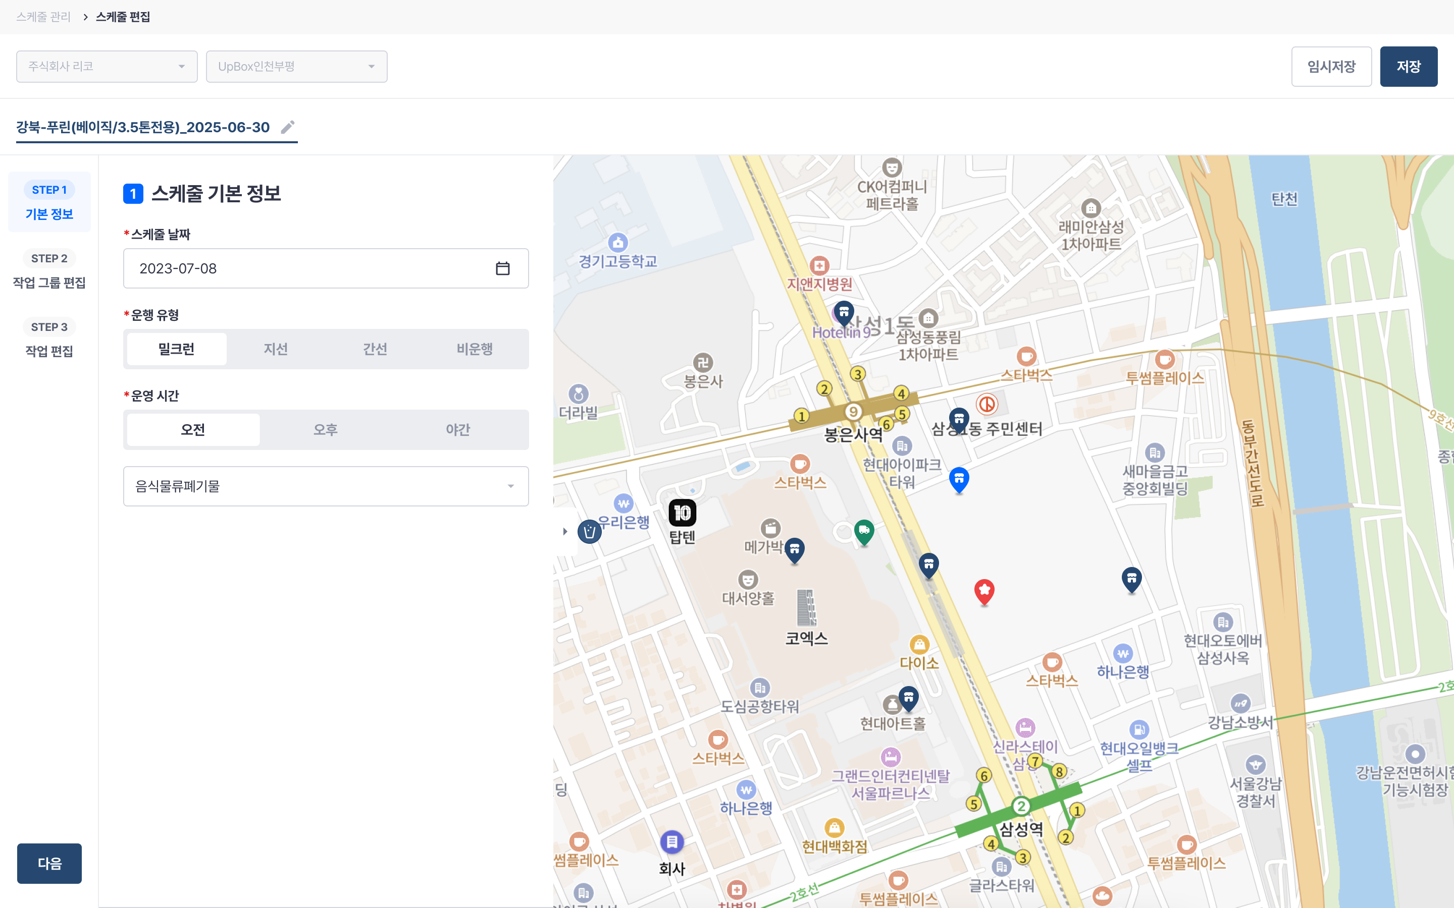Click the 삼성역 line 2 station icon
This screenshot has height=908, width=1454.
click(x=1021, y=806)
